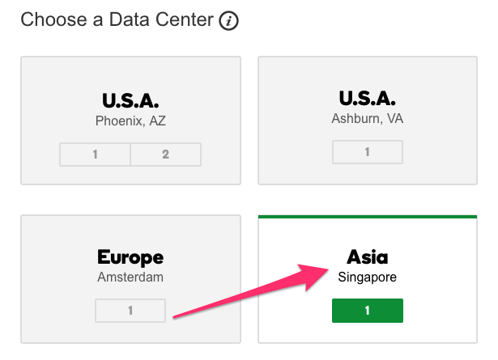Choose the Asia Singapore data center card
The image size is (498, 360).
[368, 279]
